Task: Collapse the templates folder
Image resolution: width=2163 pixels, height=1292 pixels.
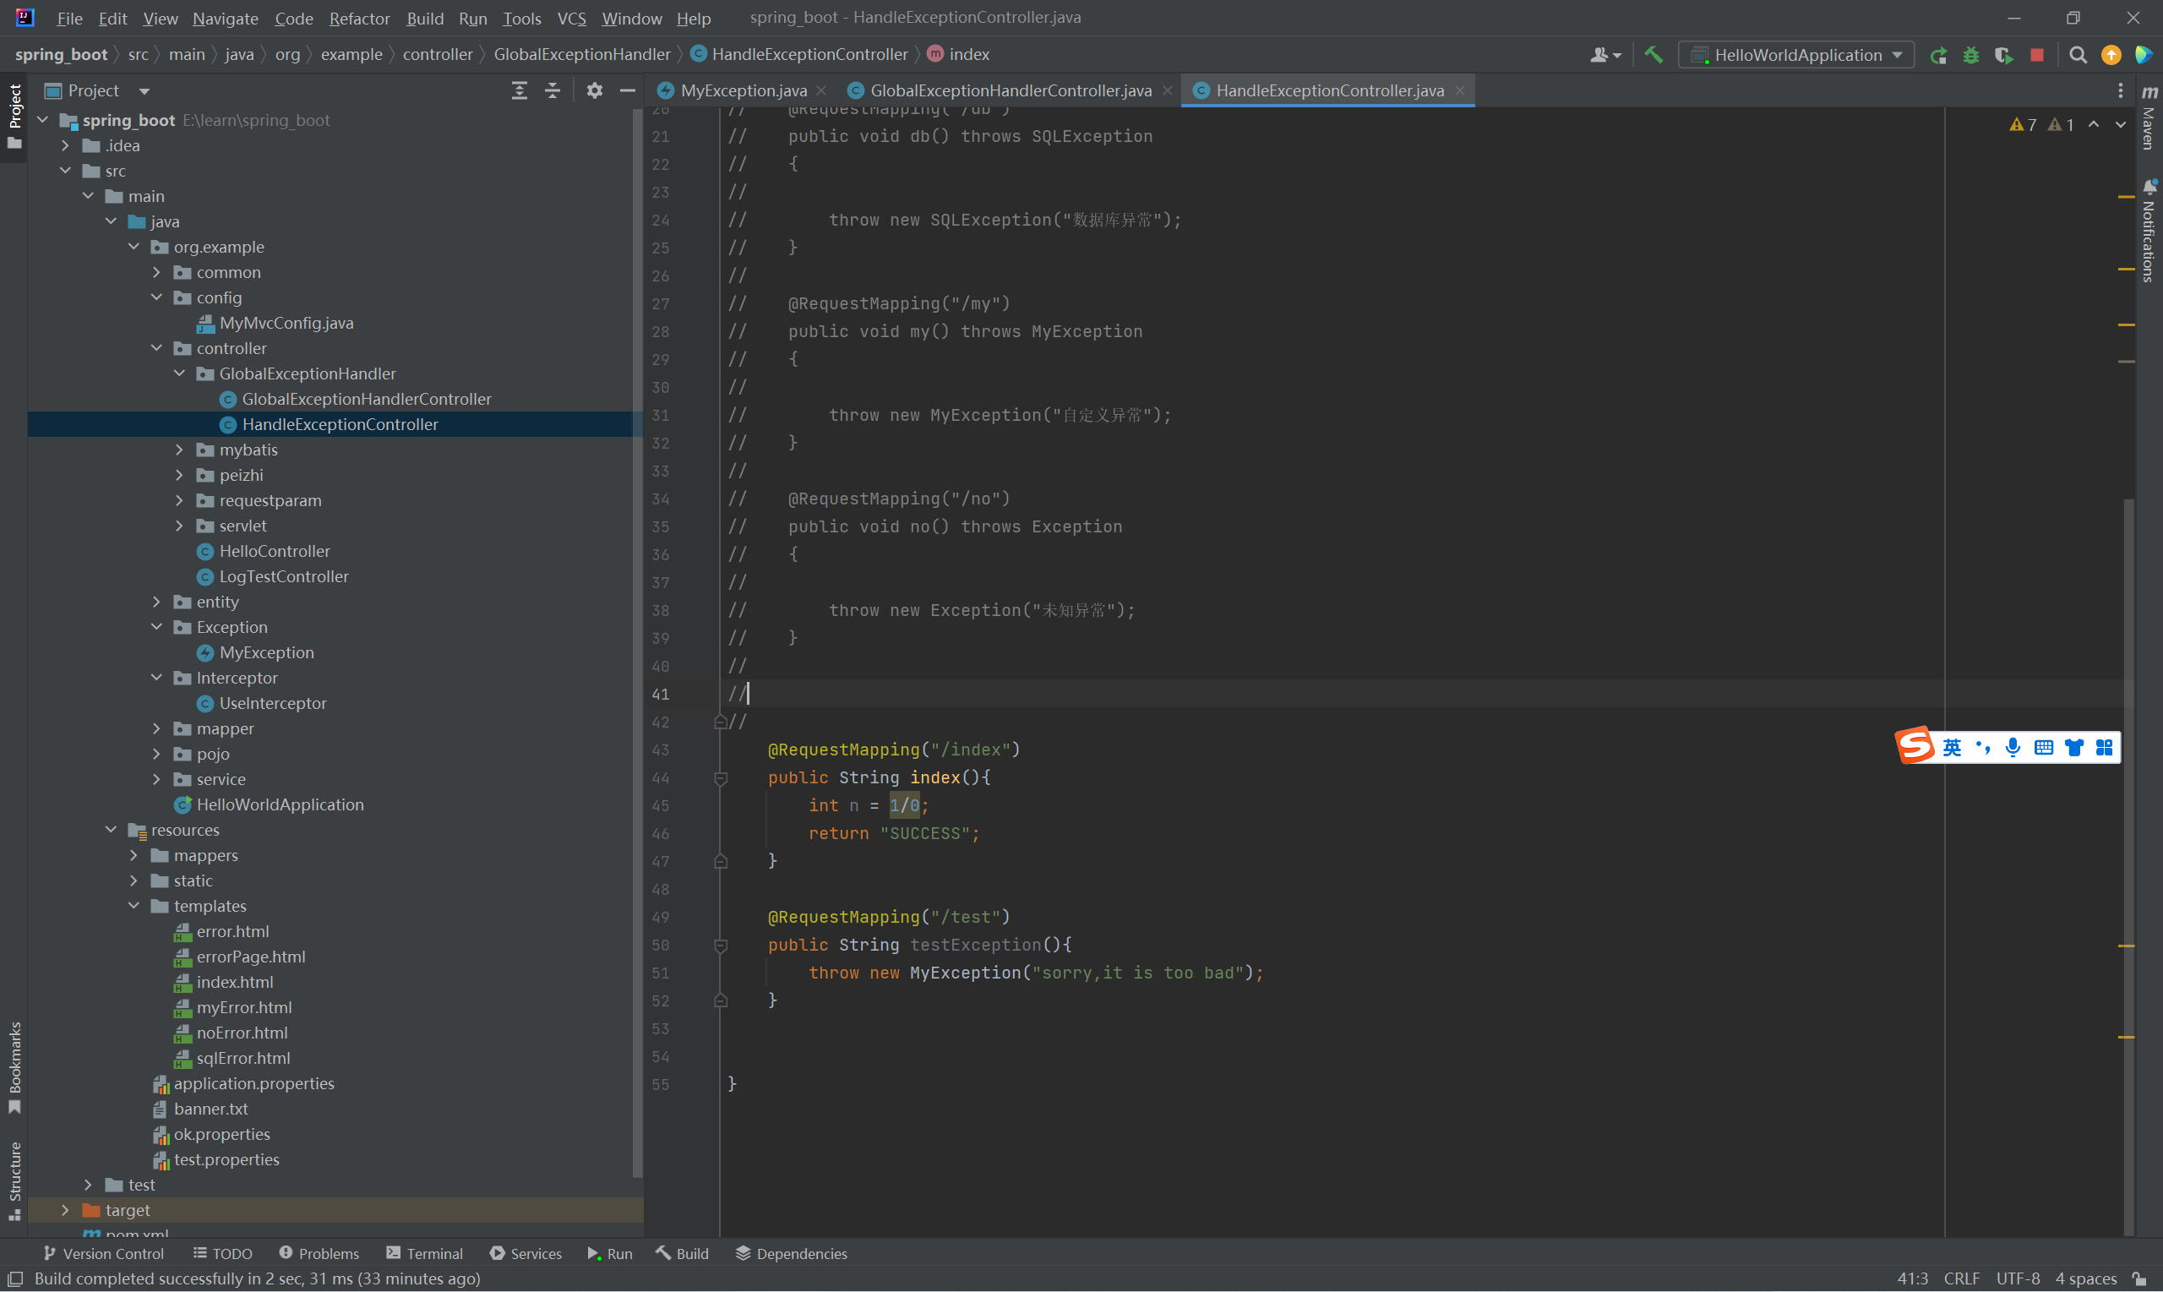Action: 134,906
